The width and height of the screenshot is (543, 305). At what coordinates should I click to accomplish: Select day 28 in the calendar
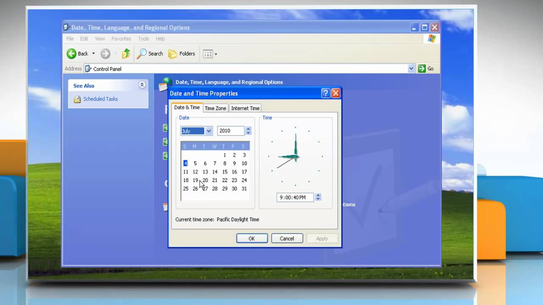pos(215,189)
